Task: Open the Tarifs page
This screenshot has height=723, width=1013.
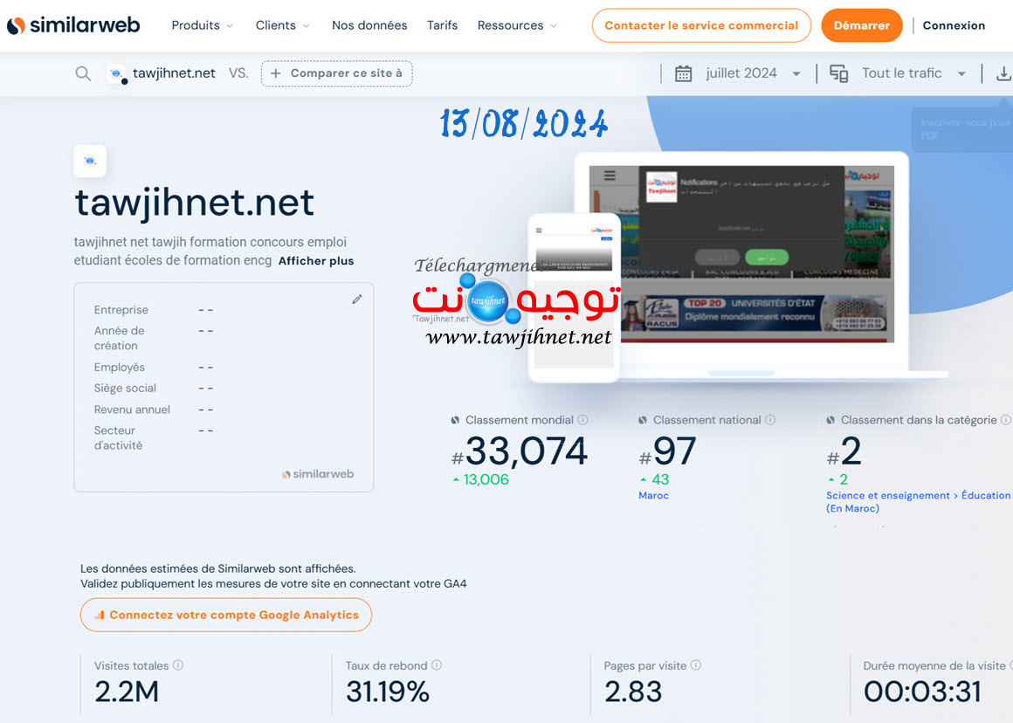Action: 442,25
